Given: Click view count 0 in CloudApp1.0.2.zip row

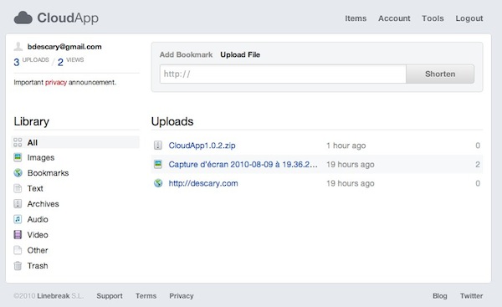Looking at the screenshot, I should (478, 146).
